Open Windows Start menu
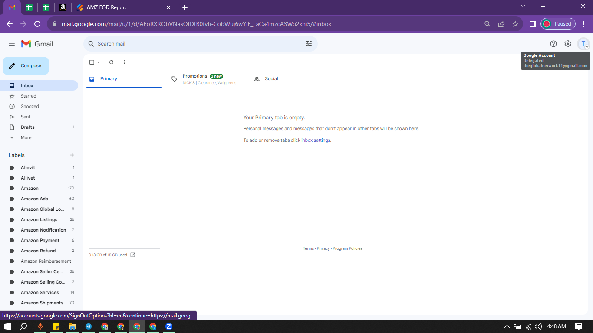This screenshot has height=333, width=593. point(8,326)
